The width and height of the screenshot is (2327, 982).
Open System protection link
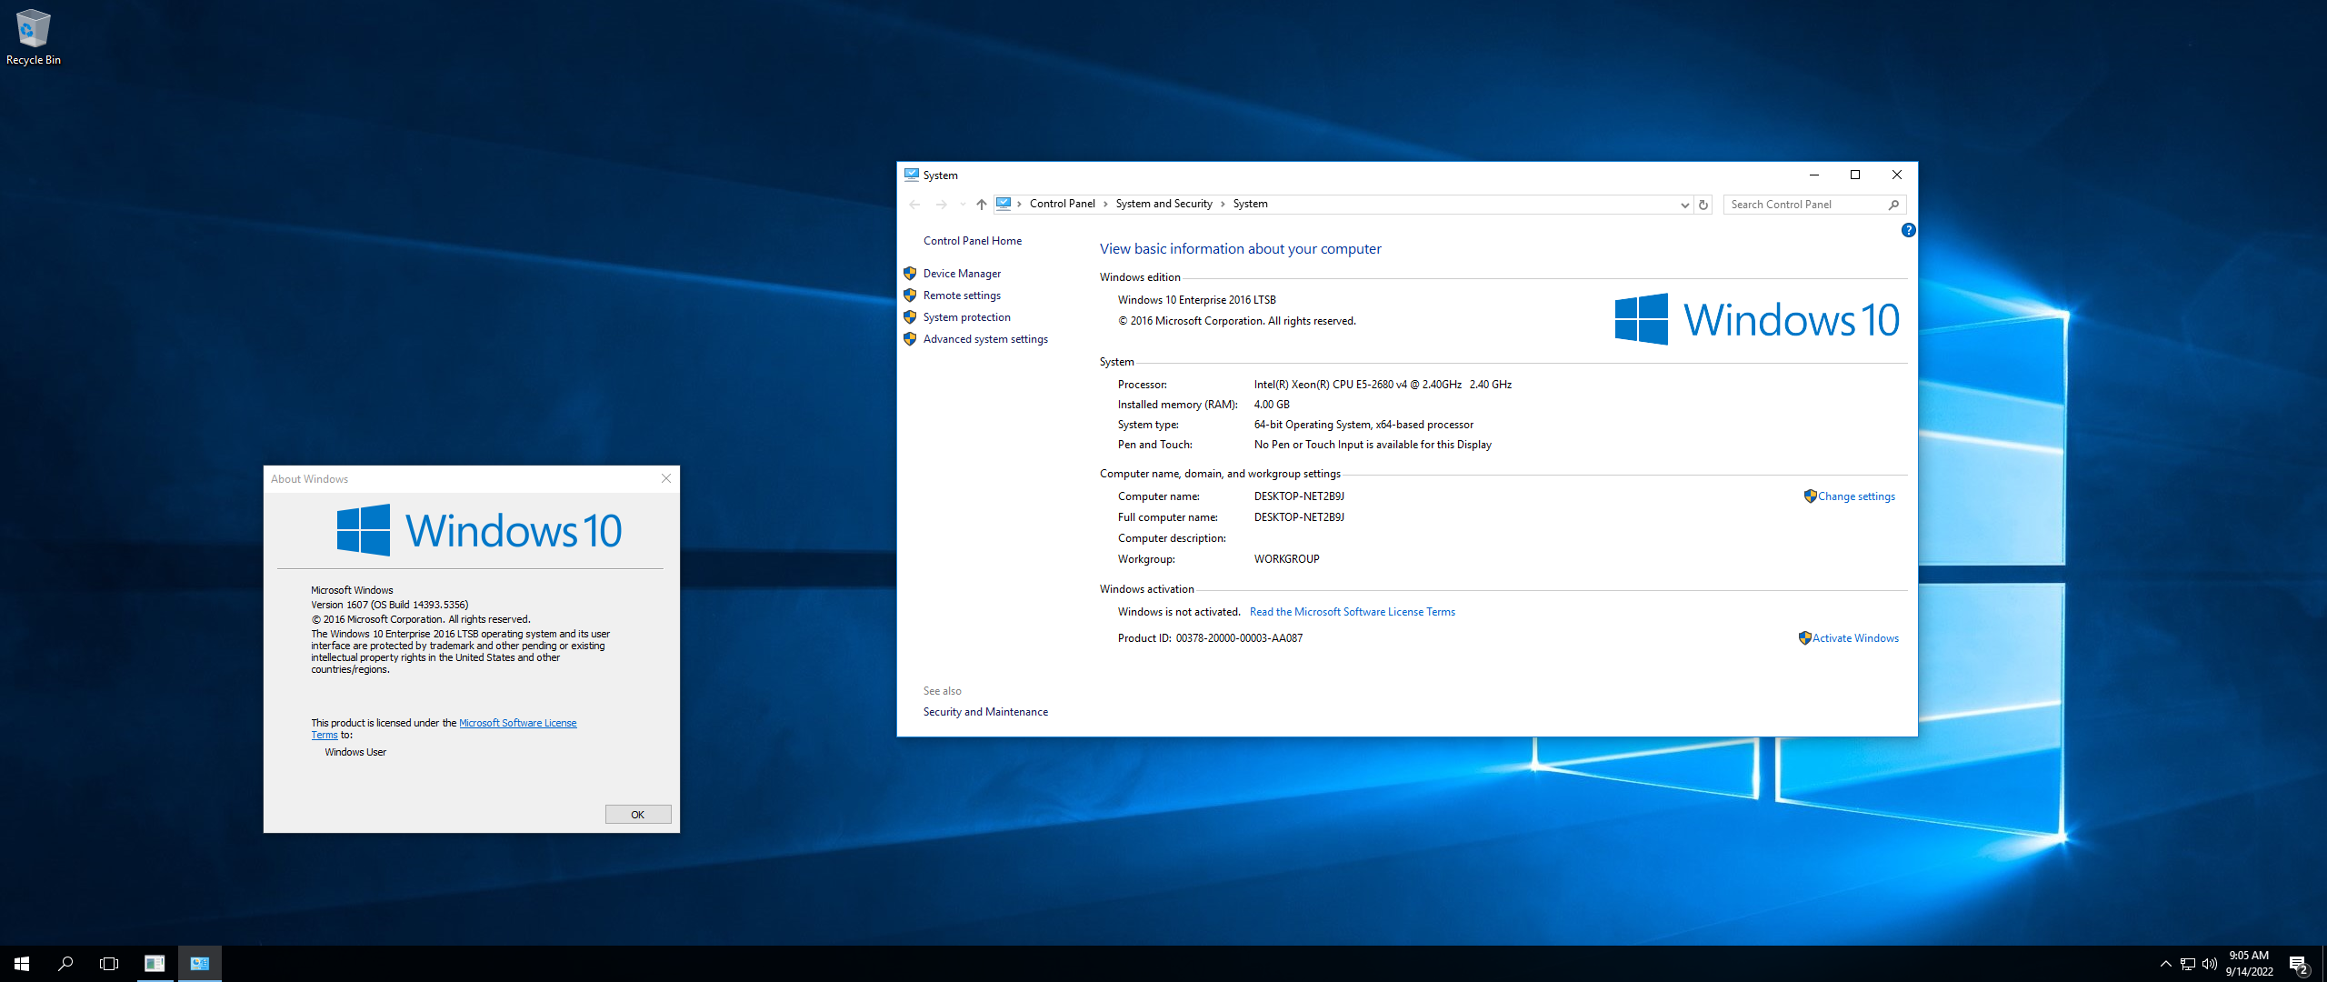(x=966, y=317)
